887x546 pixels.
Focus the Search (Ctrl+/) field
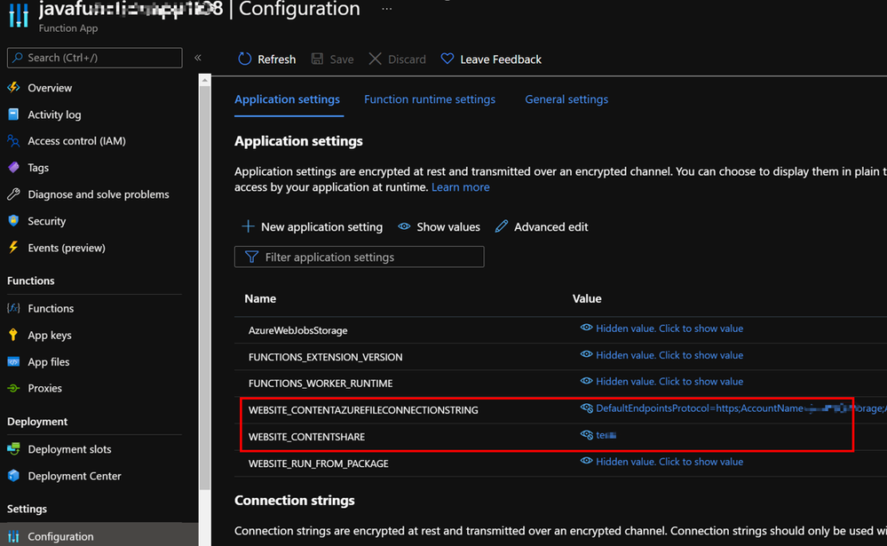[x=94, y=58]
